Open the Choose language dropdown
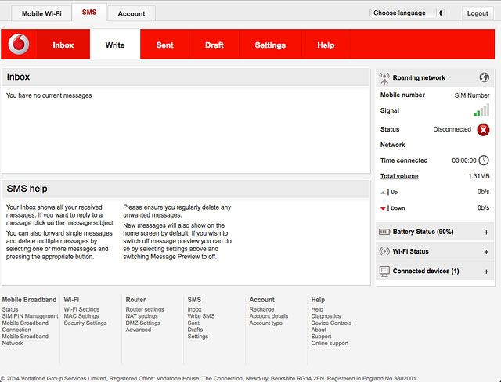The image size is (501, 382). 407,13
